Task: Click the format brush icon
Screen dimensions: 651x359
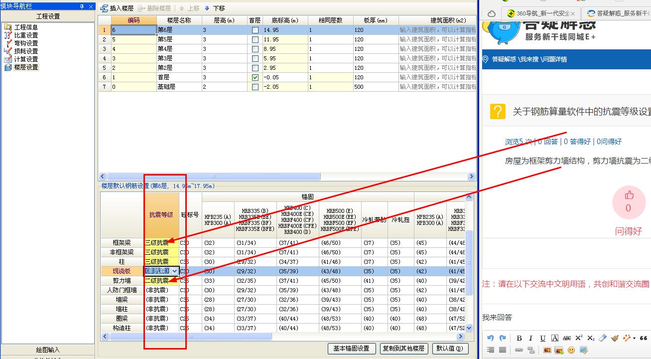Action: pyautogui.click(x=615, y=338)
